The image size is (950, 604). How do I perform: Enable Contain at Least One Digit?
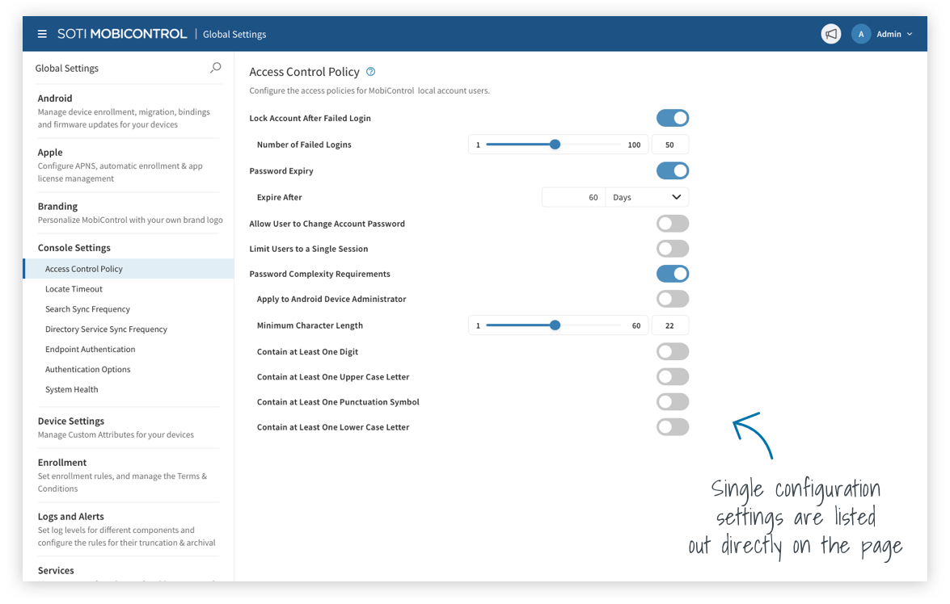(x=673, y=351)
